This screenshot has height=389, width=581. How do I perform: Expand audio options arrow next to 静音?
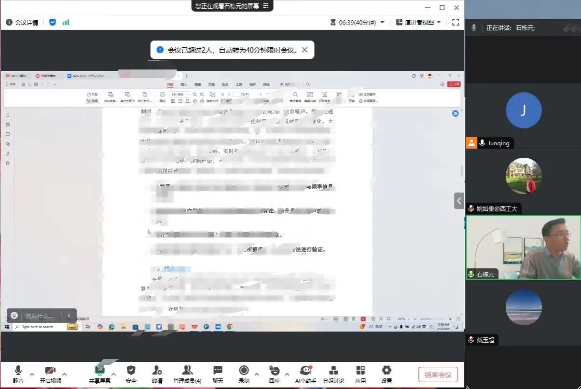[32, 374]
